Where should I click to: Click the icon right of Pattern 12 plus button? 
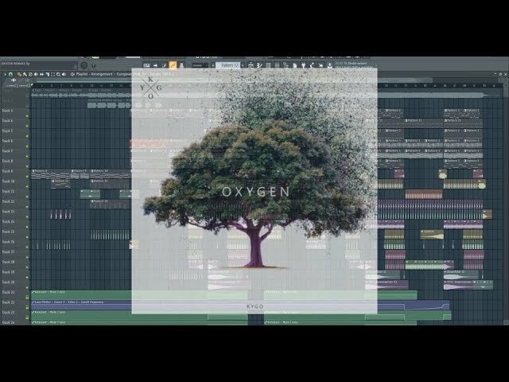tap(251, 65)
